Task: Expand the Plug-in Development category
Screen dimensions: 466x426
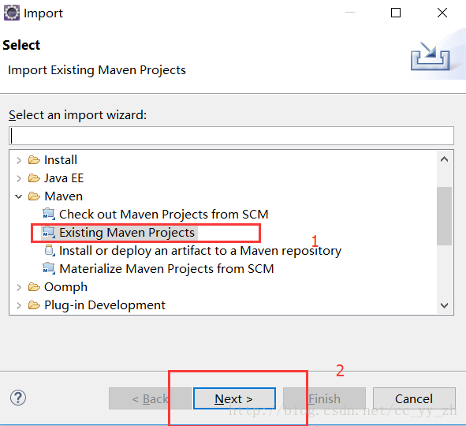Action: click(x=19, y=305)
